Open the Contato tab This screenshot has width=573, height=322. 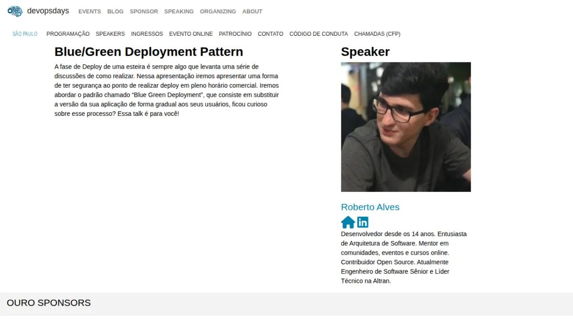[270, 34]
